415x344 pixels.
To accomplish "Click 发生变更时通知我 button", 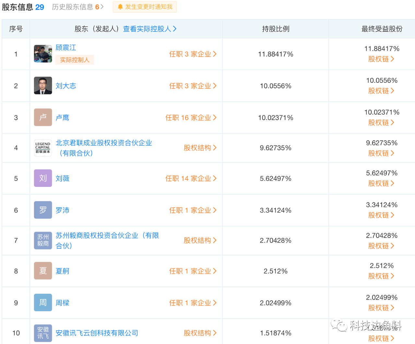I will (145, 7).
